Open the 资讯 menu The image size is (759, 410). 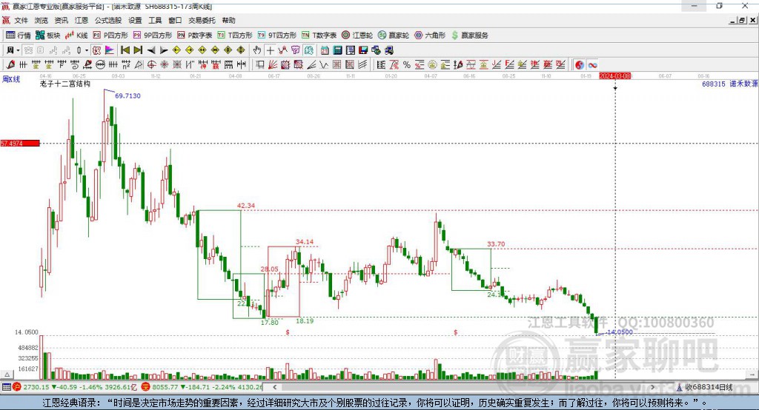[x=61, y=20]
